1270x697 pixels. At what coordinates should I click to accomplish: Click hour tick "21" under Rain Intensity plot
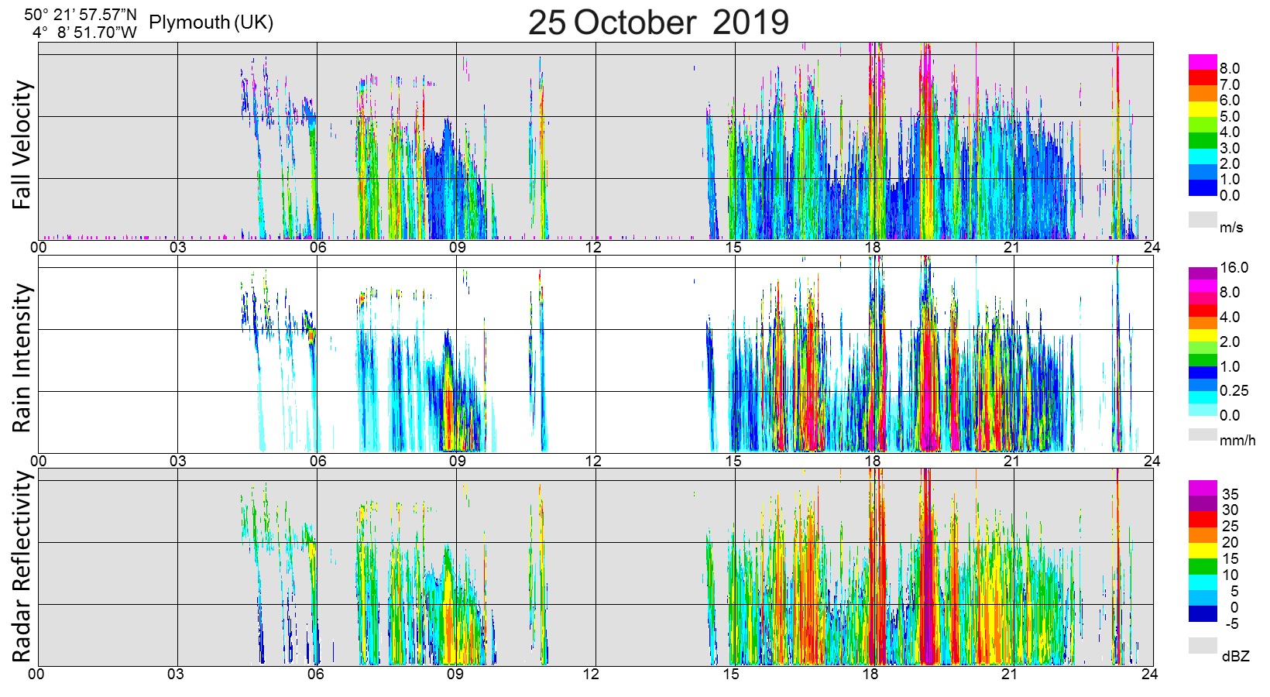(1011, 462)
